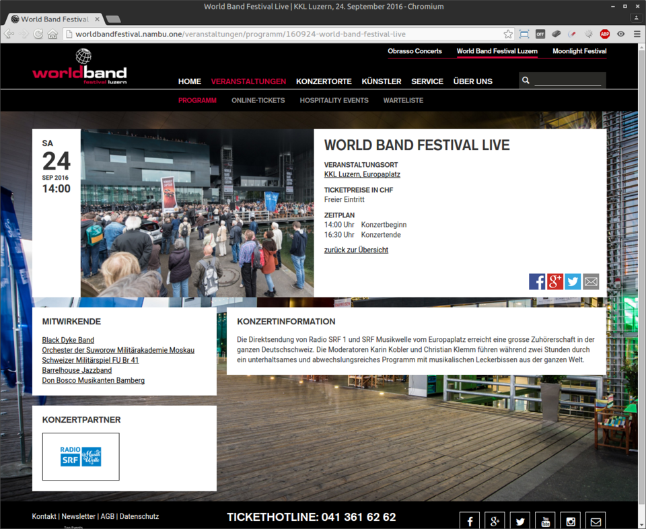Click the eye extension icon in toolbar
The height and width of the screenshot is (529, 646).
(621, 34)
